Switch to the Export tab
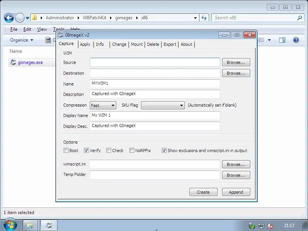The image size is (308, 231). click(x=170, y=44)
